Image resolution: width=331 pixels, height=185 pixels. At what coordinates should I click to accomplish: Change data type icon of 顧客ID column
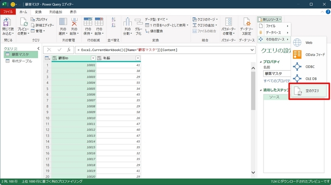coord(55,58)
